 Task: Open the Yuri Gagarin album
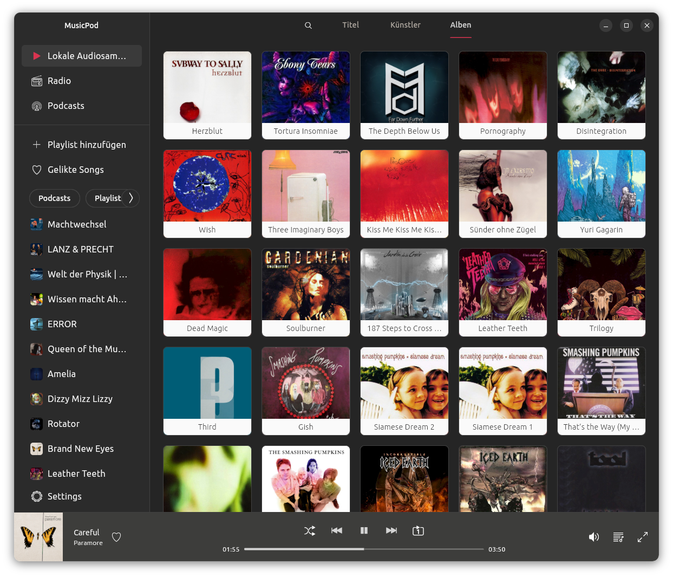pyautogui.click(x=602, y=194)
